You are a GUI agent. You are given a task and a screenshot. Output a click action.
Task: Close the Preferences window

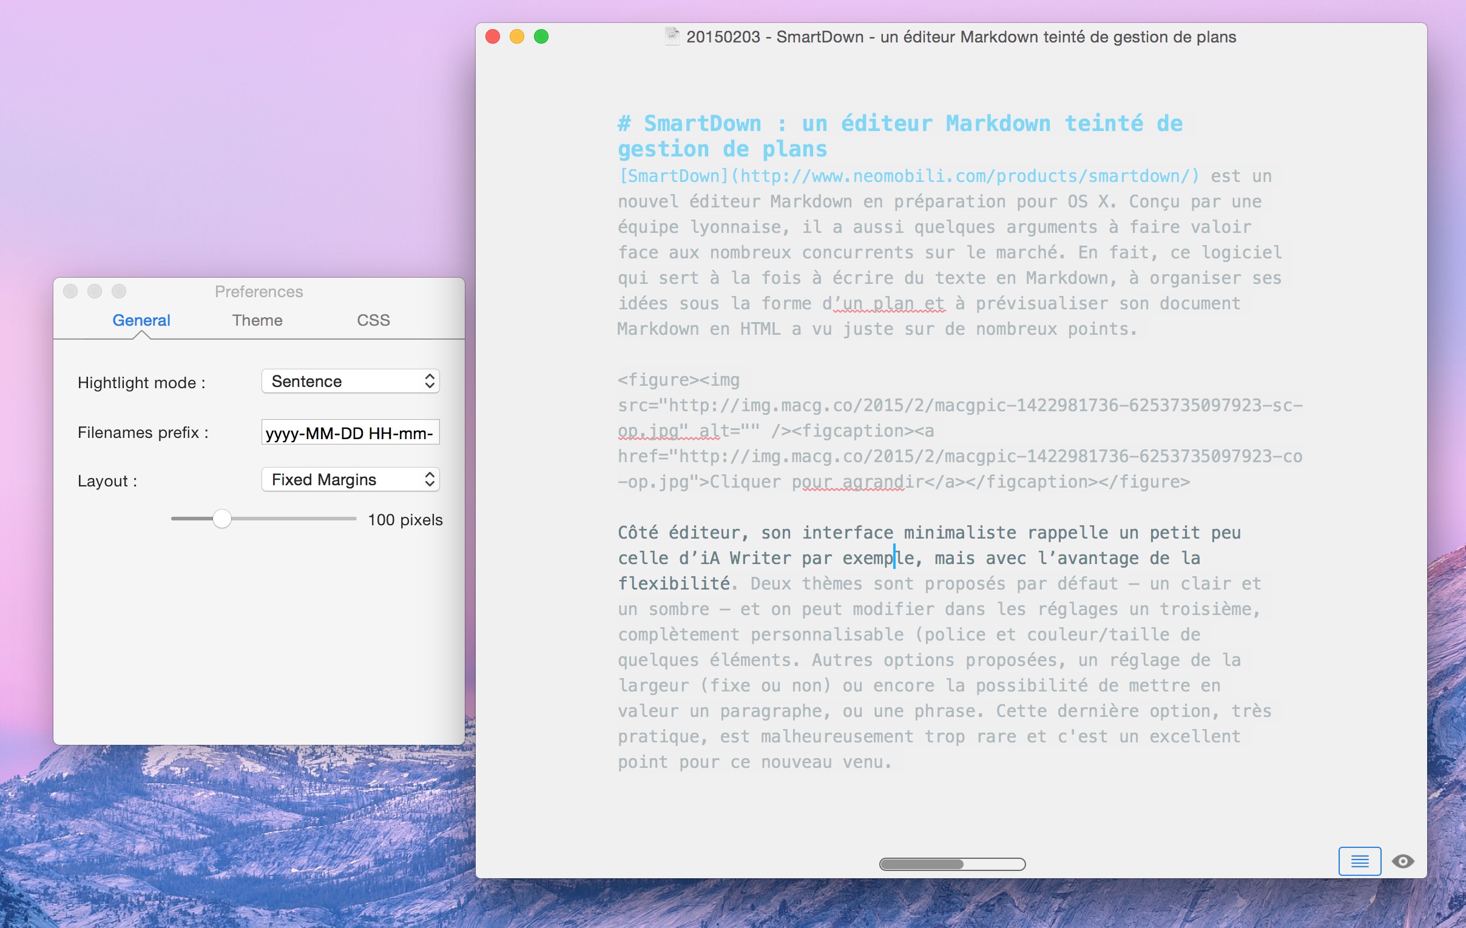pos(70,291)
